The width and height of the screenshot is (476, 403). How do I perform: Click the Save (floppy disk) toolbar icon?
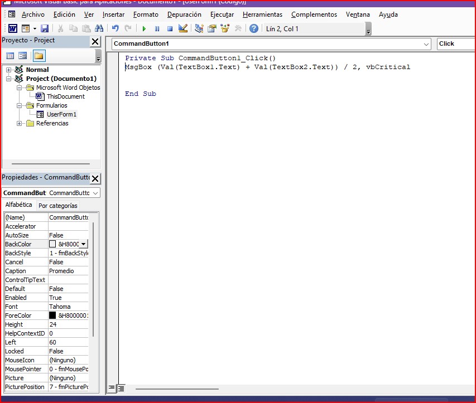tap(45, 28)
